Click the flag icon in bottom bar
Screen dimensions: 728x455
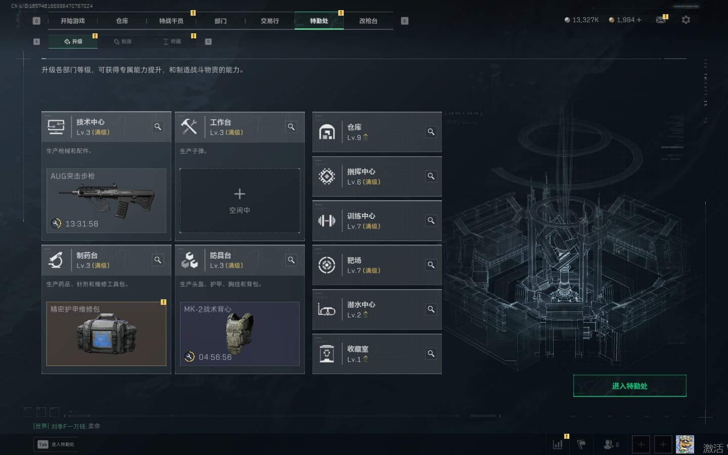tap(581, 444)
